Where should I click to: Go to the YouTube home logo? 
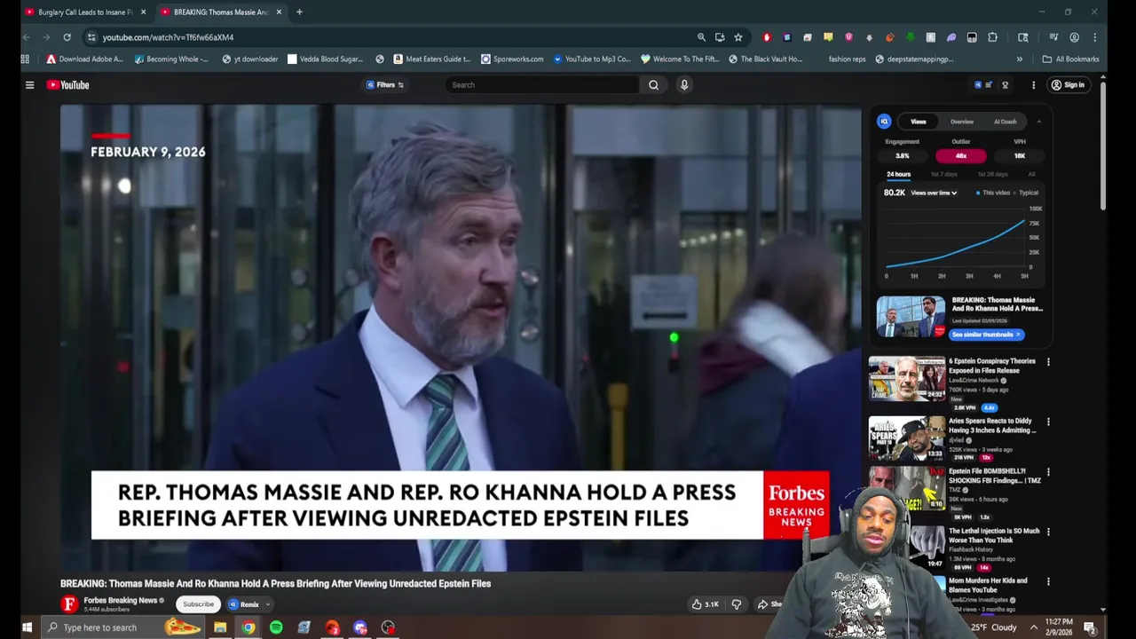click(68, 85)
